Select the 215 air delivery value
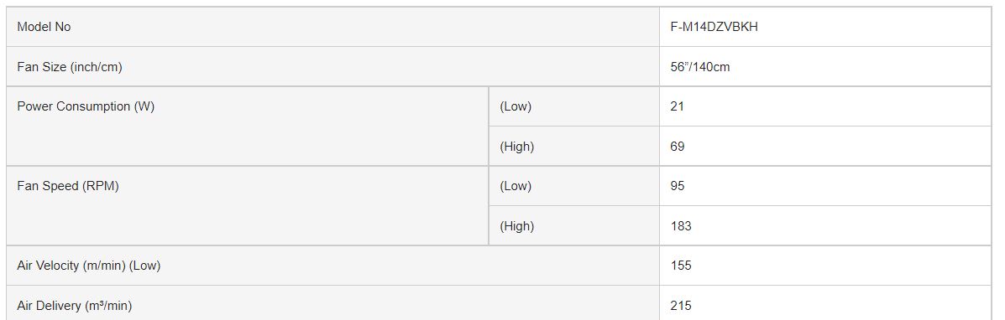 click(681, 306)
